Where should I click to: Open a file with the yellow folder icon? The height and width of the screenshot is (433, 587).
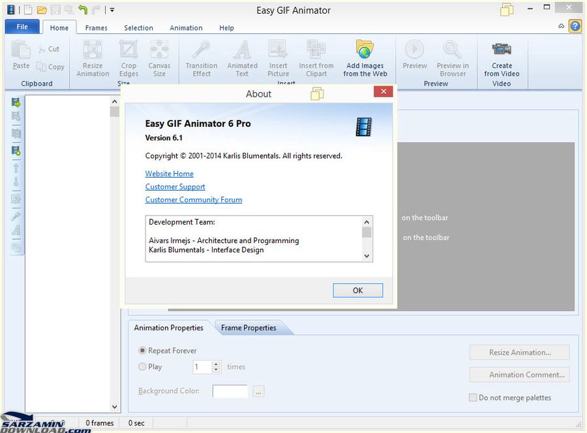pyautogui.click(x=42, y=10)
